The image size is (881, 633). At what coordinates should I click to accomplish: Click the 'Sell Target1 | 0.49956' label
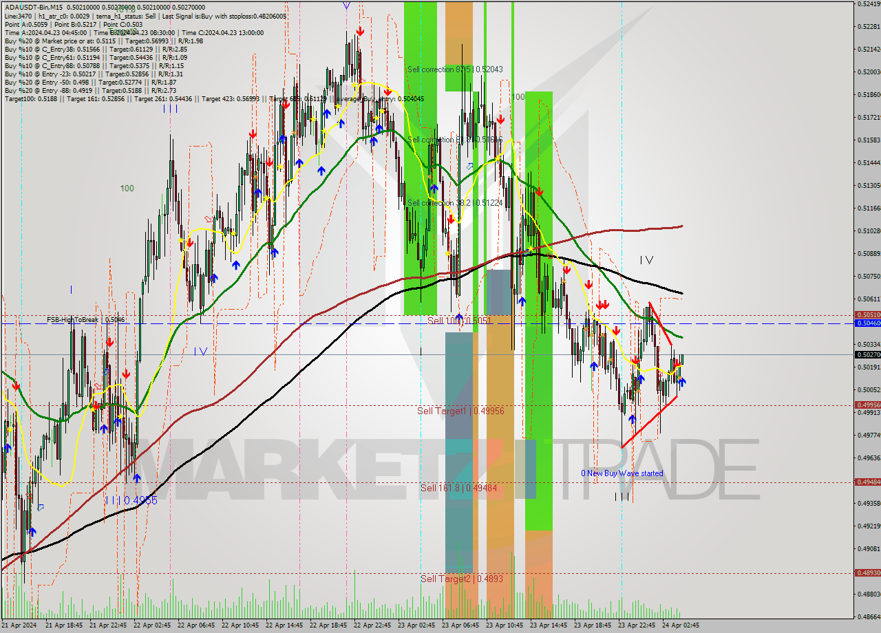pyautogui.click(x=461, y=411)
